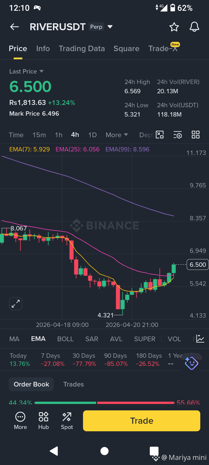Image resolution: width=209 pixels, height=465 pixels.
Task: Enable the SAR indicator
Action: tap(92, 339)
